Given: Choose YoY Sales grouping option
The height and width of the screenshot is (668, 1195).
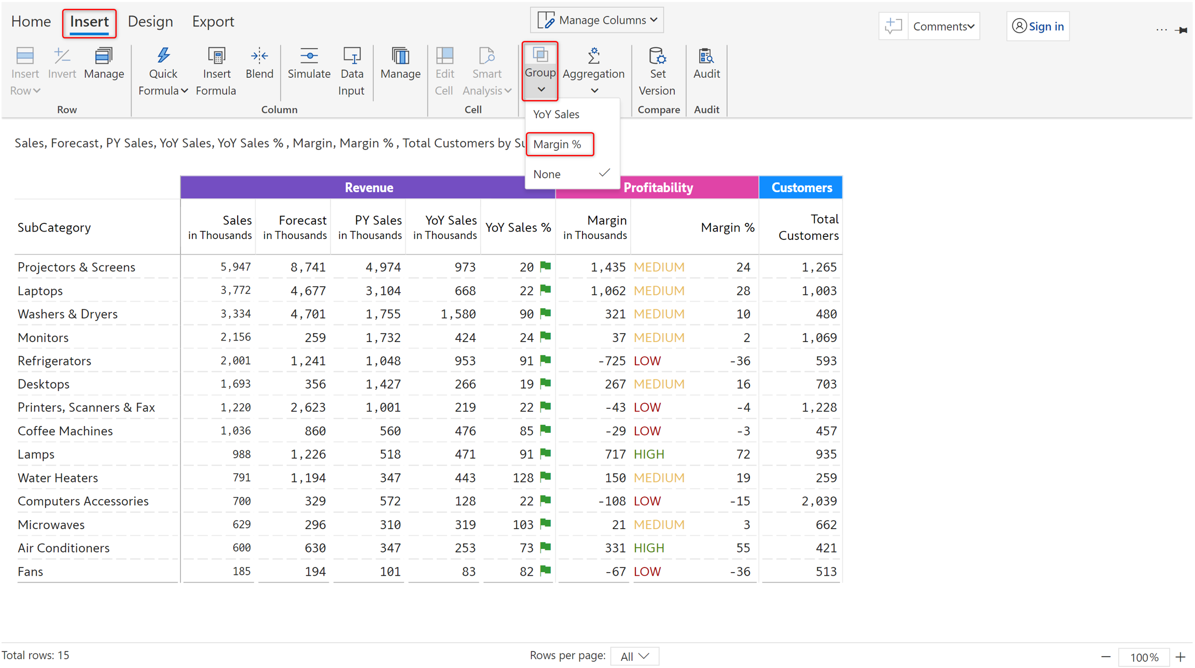Looking at the screenshot, I should [x=556, y=114].
